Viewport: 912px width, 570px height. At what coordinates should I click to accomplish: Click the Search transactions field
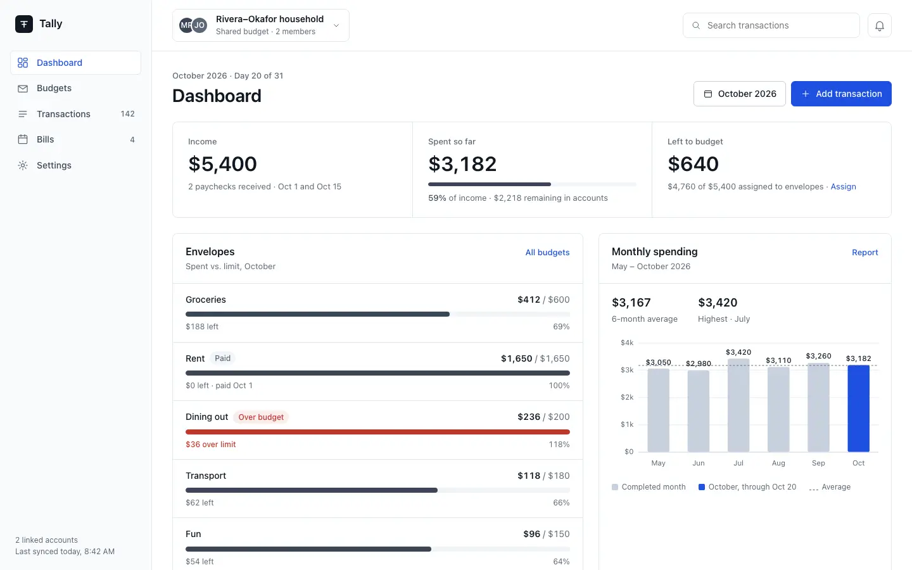coord(771,25)
